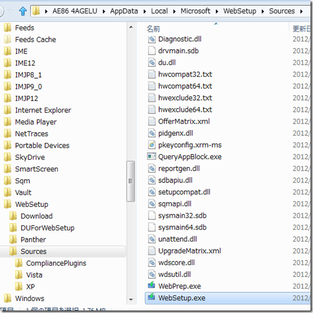Image resolution: width=313 pixels, height=313 pixels.
Task: Select the NetTraces folder in tree
Action: click(32, 134)
